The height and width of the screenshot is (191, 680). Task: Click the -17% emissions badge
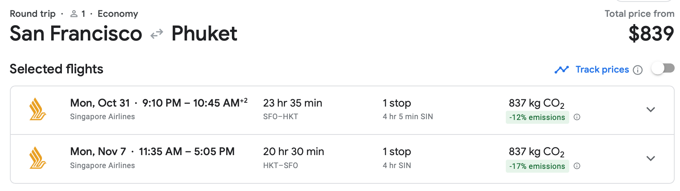[x=537, y=166]
